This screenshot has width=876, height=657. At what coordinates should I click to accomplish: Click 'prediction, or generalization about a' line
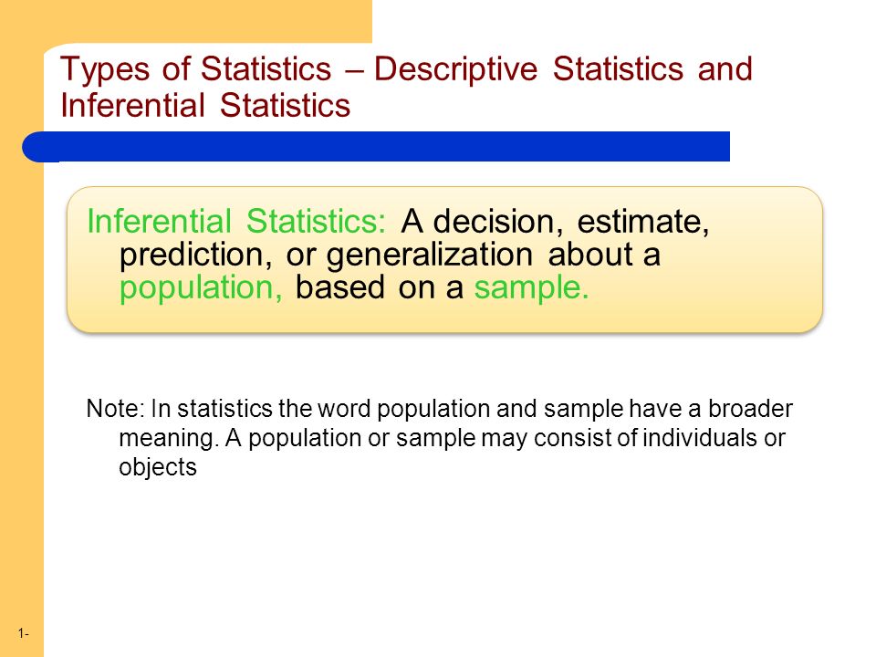pyautogui.click(x=390, y=255)
